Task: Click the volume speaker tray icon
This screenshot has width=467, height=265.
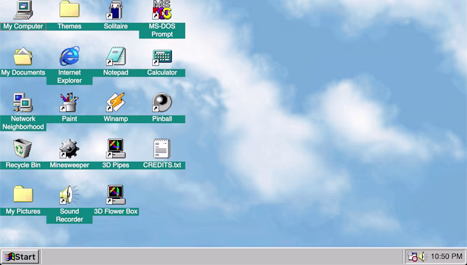Action: pos(422,257)
